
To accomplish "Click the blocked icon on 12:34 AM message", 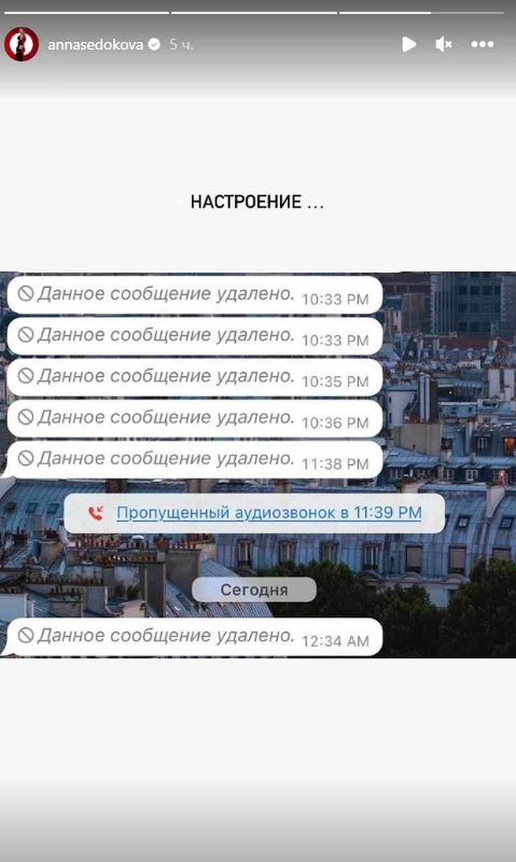I will pyautogui.click(x=26, y=635).
